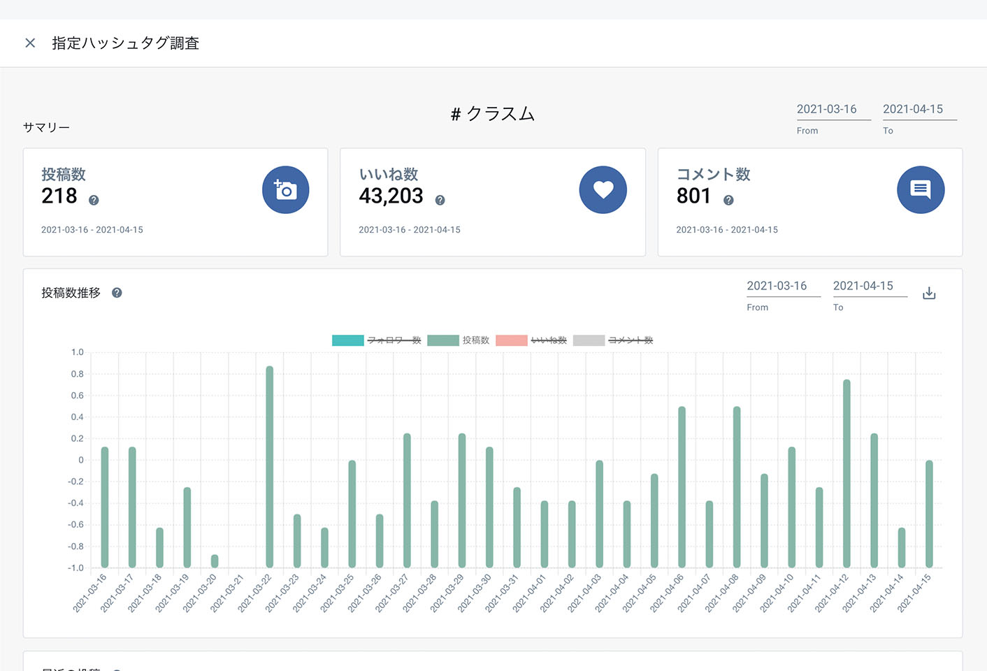Click the heart icon on likes card
987x671 pixels.
tap(603, 190)
